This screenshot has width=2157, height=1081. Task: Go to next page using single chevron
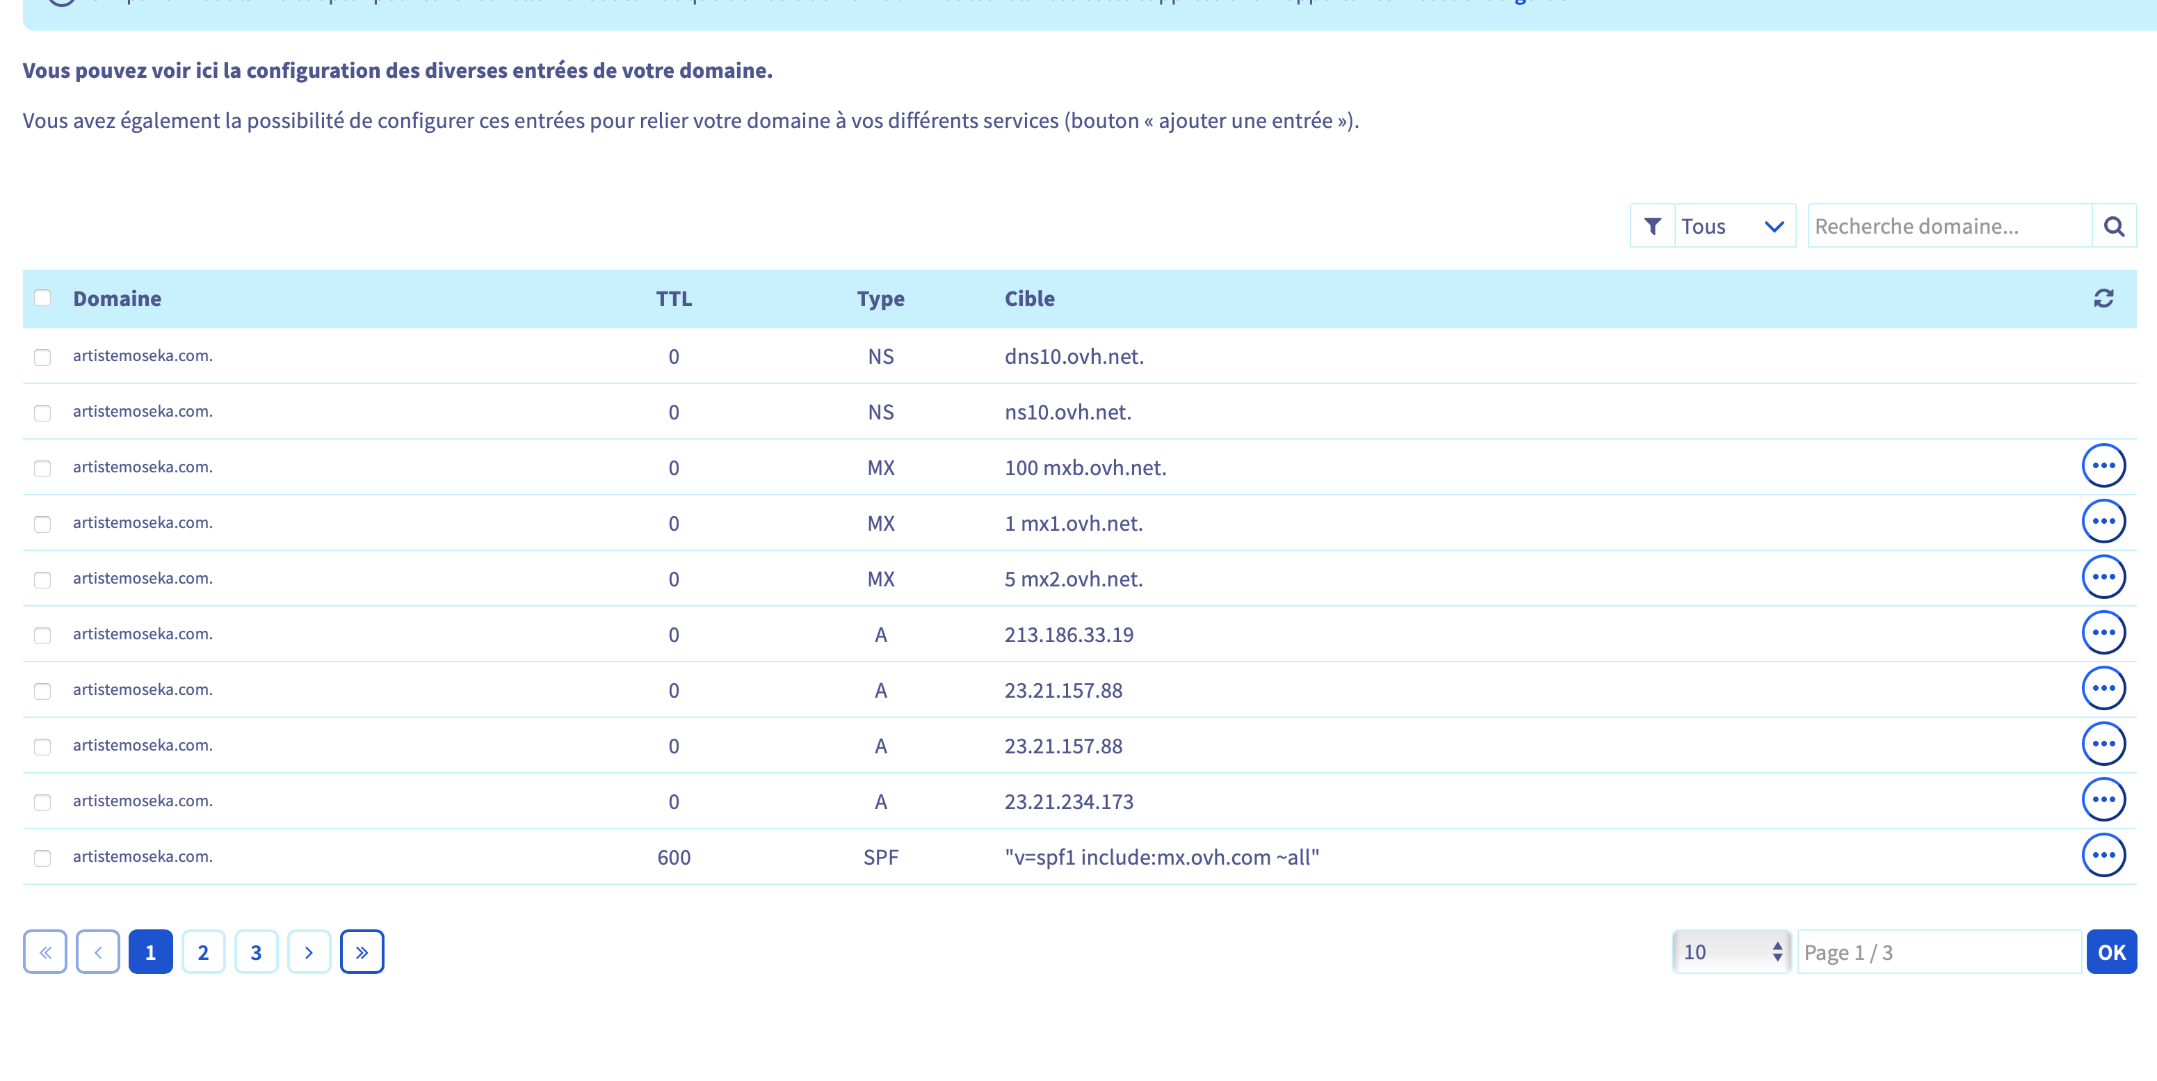pos(309,952)
